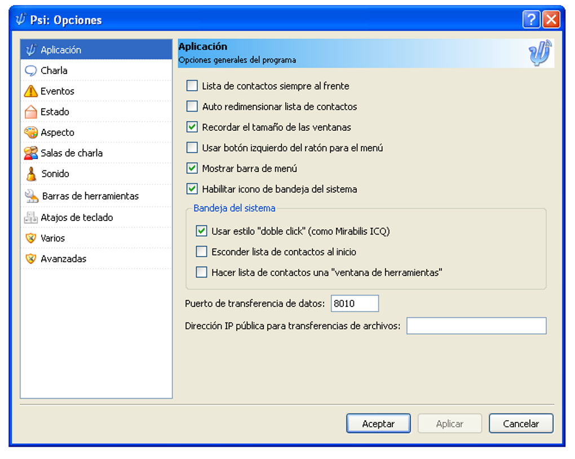Click the data transfer port field
575x459 pixels.
[x=355, y=303]
